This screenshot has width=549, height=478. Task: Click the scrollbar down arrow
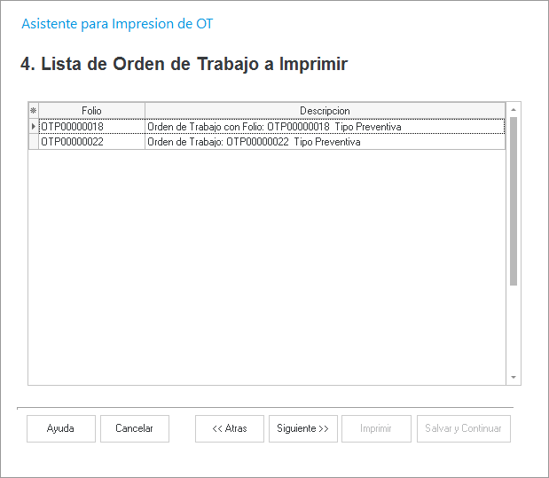pos(514,377)
